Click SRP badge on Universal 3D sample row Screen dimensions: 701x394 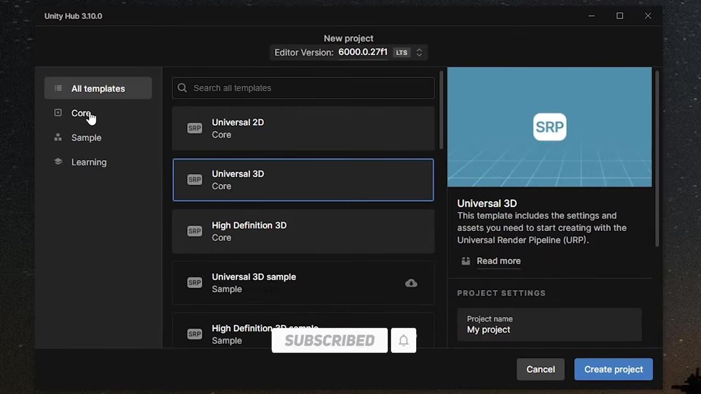coord(194,282)
